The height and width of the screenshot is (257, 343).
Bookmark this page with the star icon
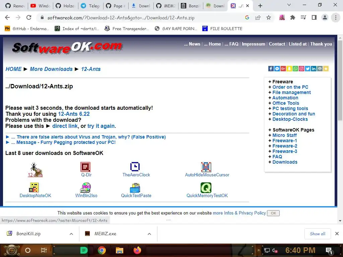[269, 17]
